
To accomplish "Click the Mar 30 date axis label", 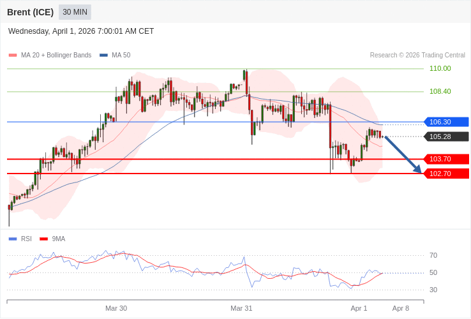I will (116, 308).
